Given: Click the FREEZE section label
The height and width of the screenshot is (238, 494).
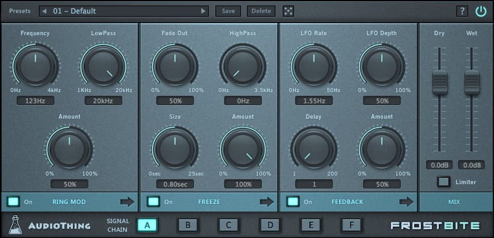Looking at the screenshot, I should (209, 202).
